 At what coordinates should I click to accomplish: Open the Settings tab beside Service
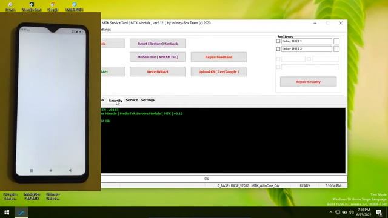(148, 100)
